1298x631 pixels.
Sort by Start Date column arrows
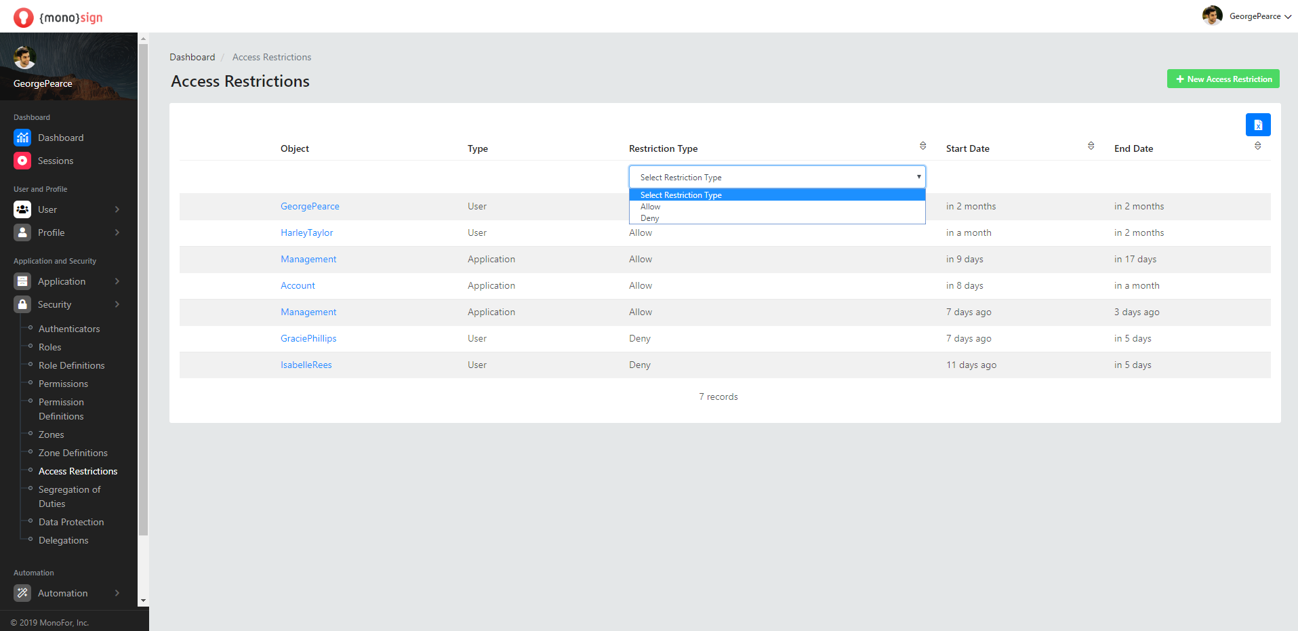[x=1091, y=146]
